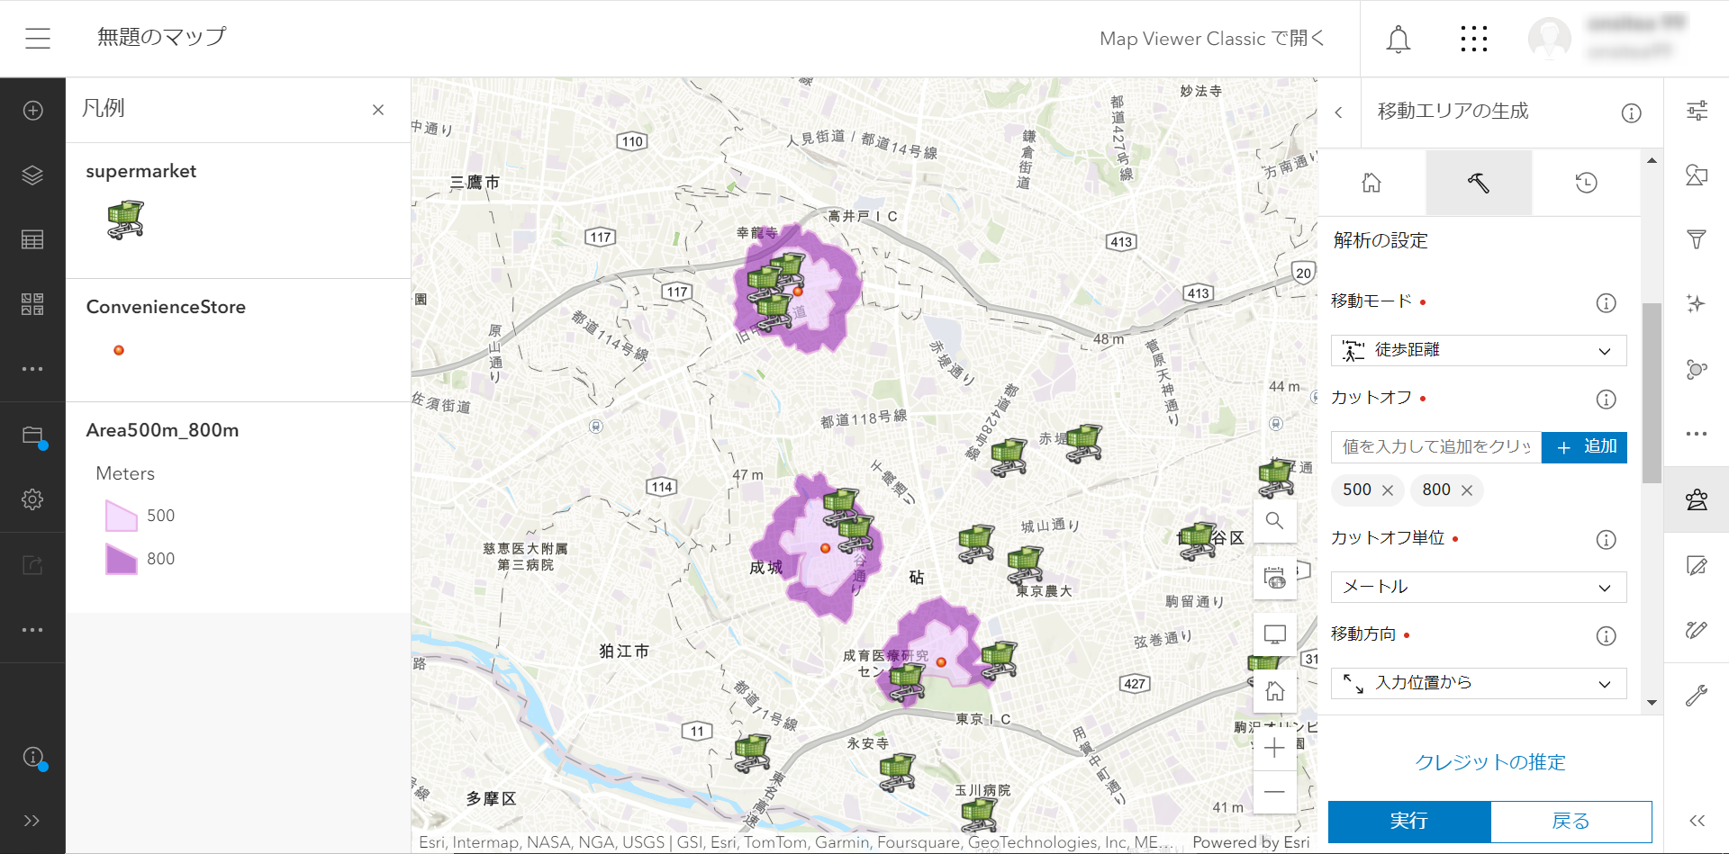This screenshot has height=854, width=1729.
Task: Open the 移動方向 dropdown showing 入力位置から
Action: coord(1478,683)
